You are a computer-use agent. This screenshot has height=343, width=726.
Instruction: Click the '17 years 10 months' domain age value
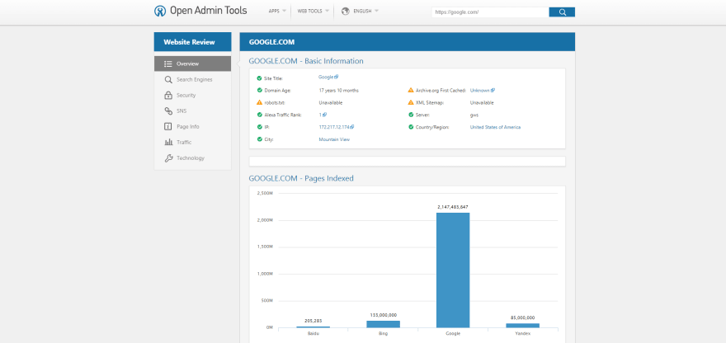338,90
